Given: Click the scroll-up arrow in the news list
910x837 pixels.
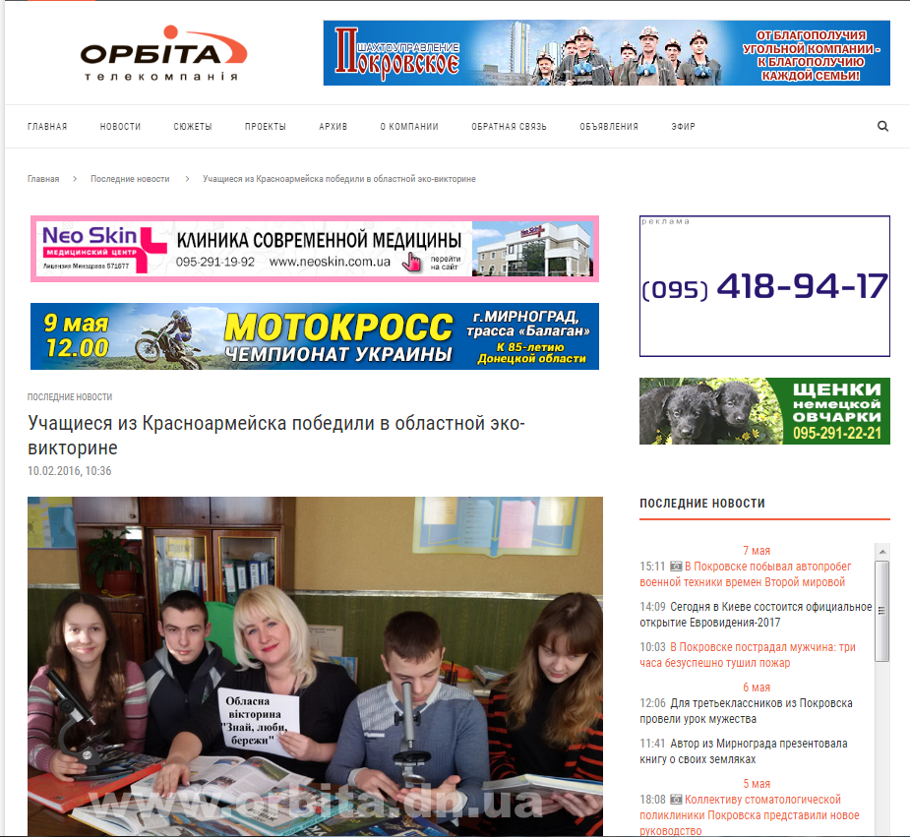Looking at the screenshot, I should coord(881,550).
